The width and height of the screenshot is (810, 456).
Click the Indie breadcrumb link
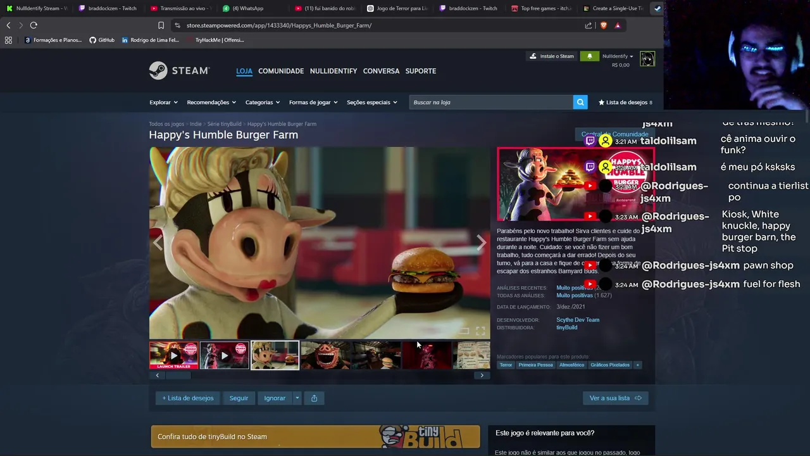196,124
